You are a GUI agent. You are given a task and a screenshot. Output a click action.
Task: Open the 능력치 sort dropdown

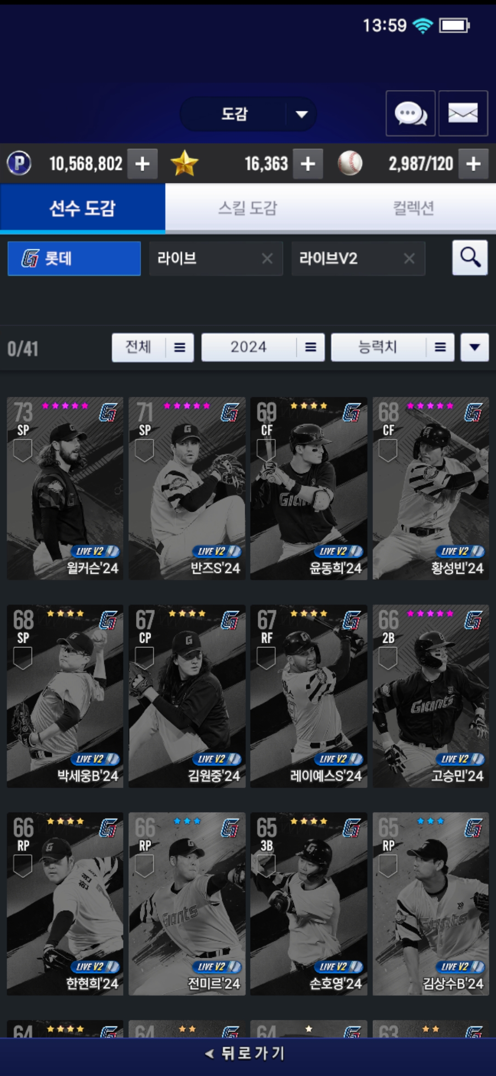[393, 347]
